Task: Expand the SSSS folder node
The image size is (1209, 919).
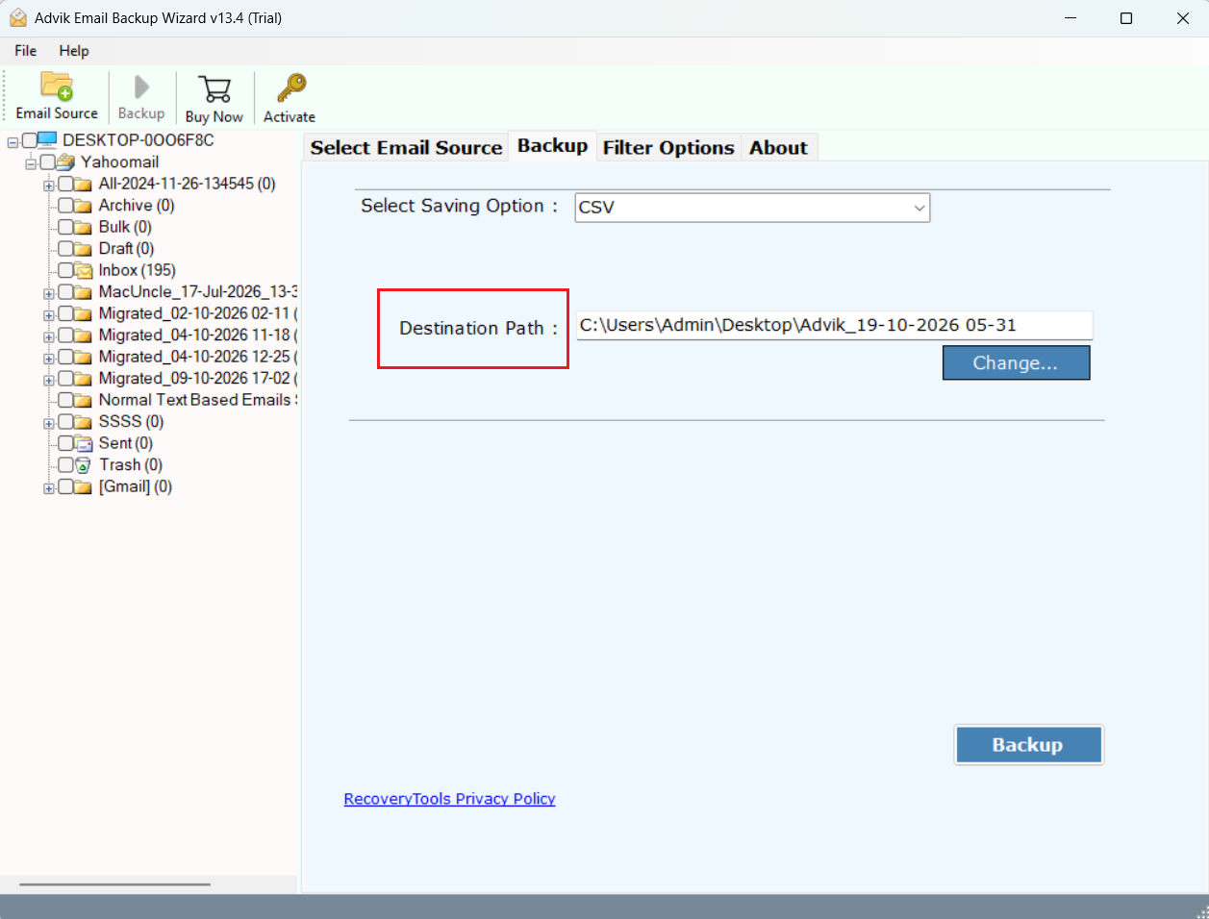Action: coord(49,423)
